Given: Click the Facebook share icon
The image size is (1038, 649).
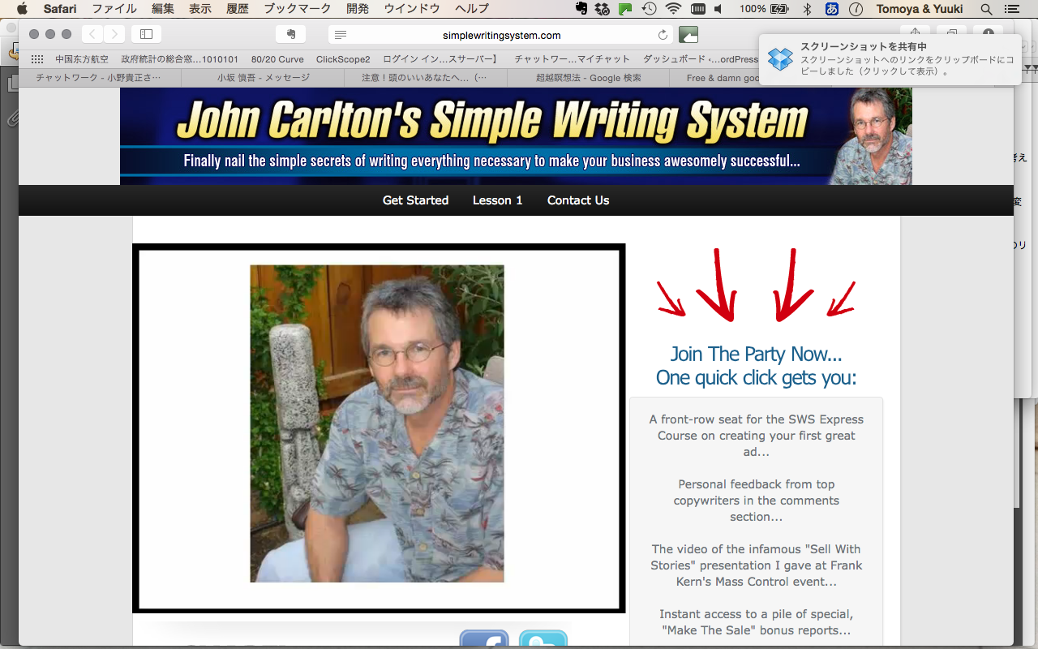Looking at the screenshot, I should (x=484, y=639).
